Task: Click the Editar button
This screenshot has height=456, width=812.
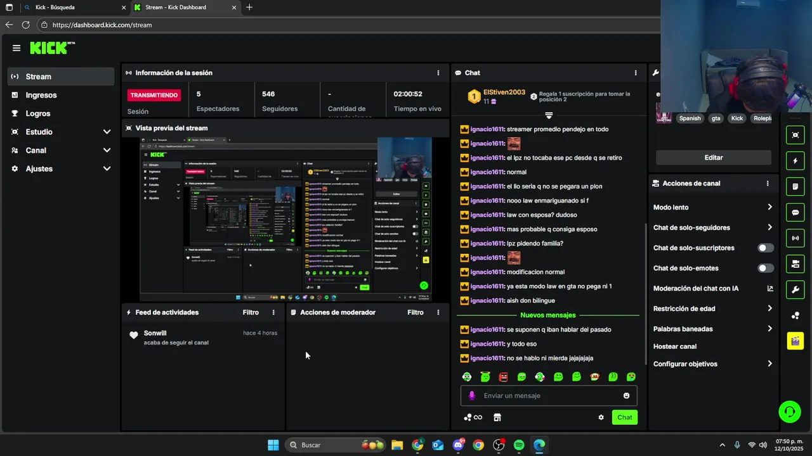Action: [x=714, y=158]
